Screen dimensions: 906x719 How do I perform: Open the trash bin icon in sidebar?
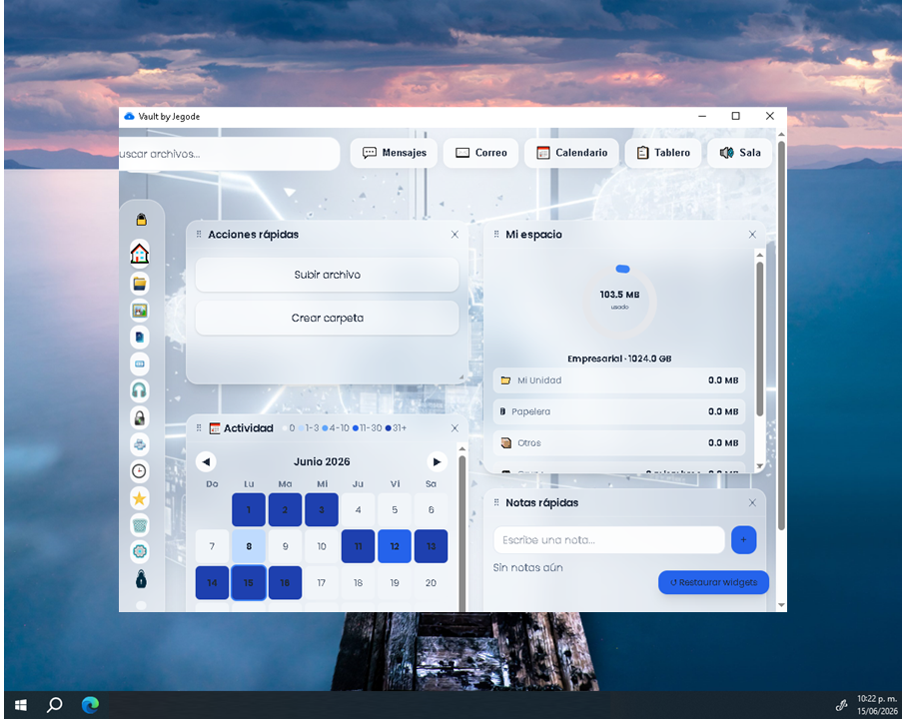pyautogui.click(x=139, y=525)
